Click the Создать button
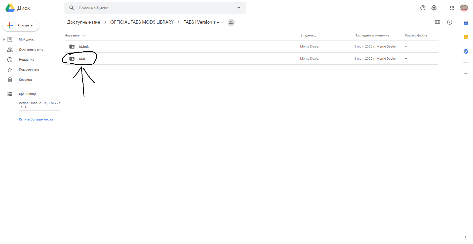This screenshot has width=473, height=244. click(21, 25)
